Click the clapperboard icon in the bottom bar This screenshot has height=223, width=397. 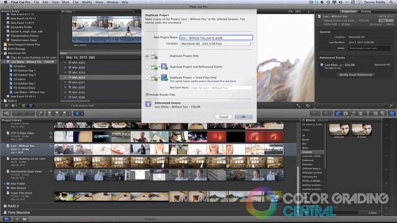tap(25, 219)
